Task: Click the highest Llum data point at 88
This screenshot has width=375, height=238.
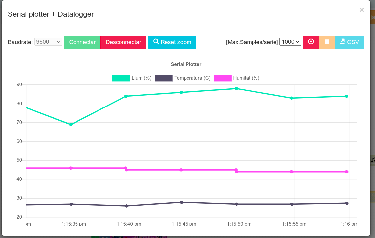Action: [236, 89]
